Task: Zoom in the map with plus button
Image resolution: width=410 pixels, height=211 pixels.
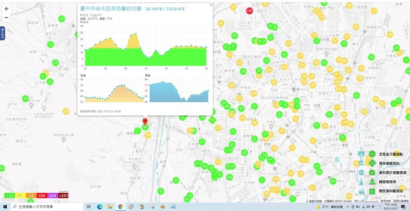Action: [x=6, y=9]
